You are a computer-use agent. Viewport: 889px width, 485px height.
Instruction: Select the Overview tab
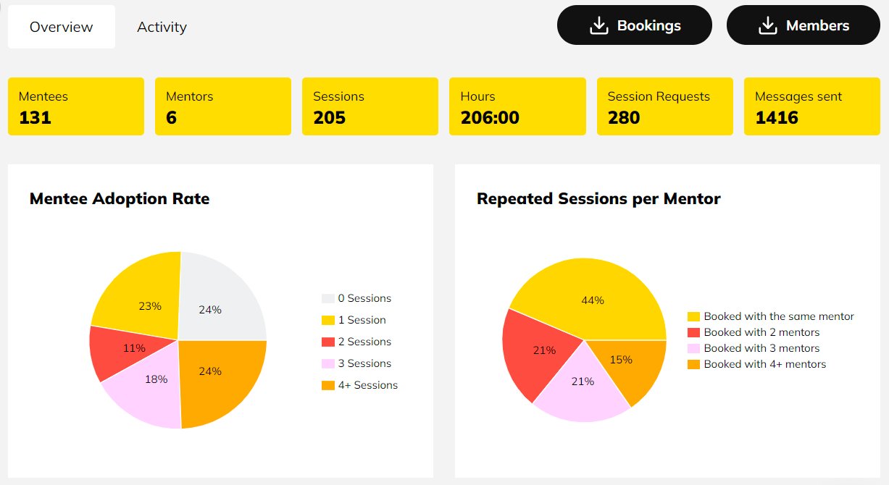pyautogui.click(x=62, y=27)
